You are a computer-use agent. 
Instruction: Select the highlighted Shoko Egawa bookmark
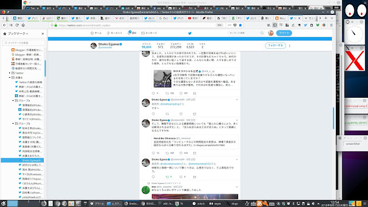point(22,160)
